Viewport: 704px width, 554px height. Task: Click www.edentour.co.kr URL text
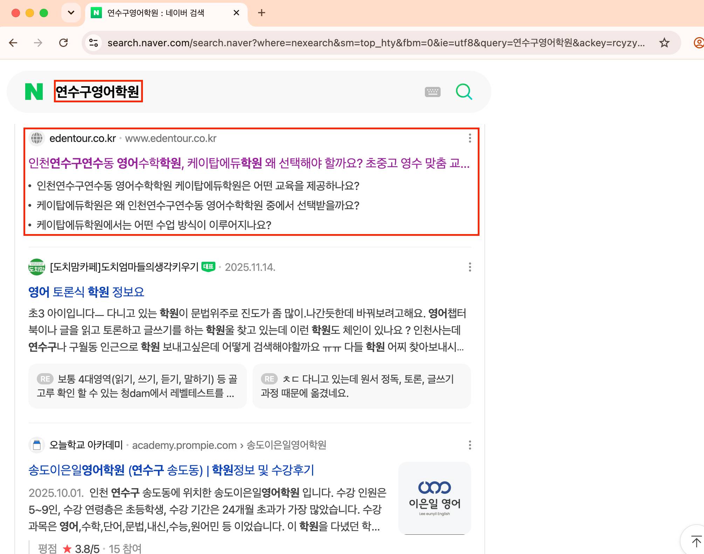click(x=171, y=138)
